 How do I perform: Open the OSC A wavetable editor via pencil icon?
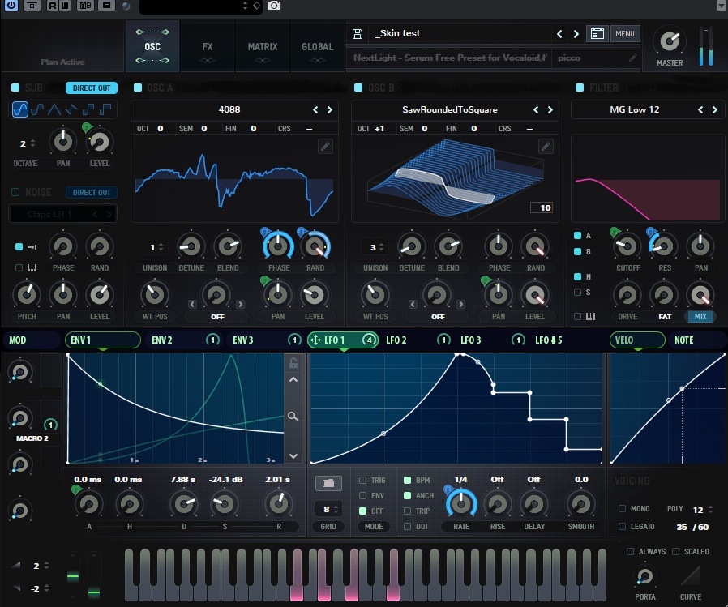click(x=326, y=146)
